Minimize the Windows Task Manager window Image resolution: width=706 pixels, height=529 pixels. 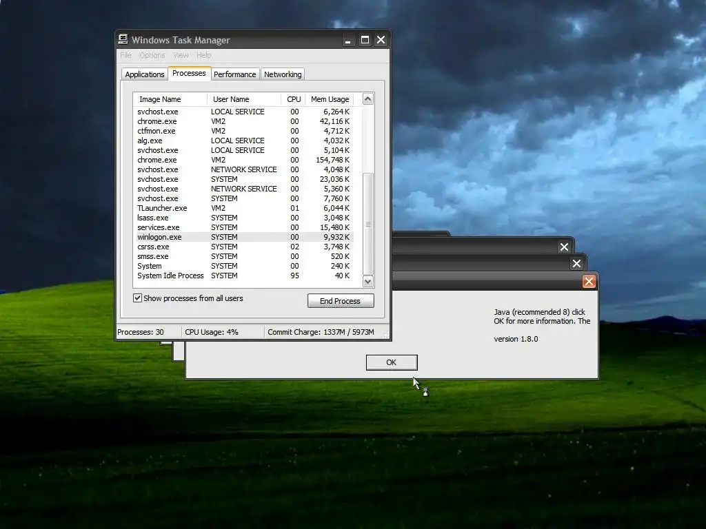pyautogui.click(x=347, y=40)
